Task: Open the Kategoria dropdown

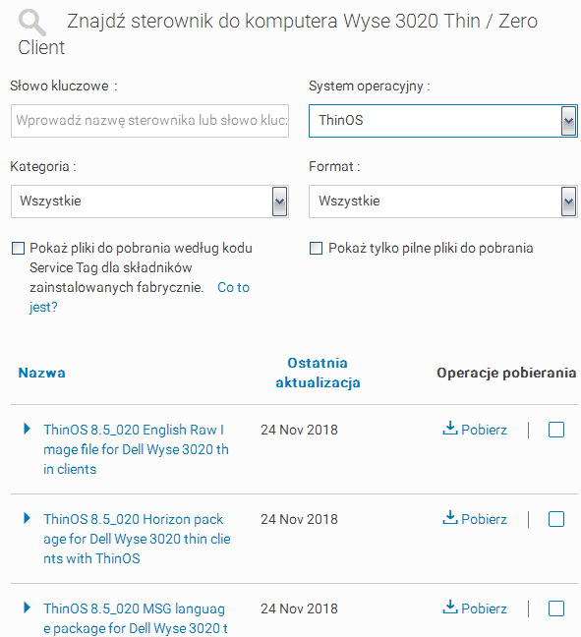Action: [x=149, y=202]
